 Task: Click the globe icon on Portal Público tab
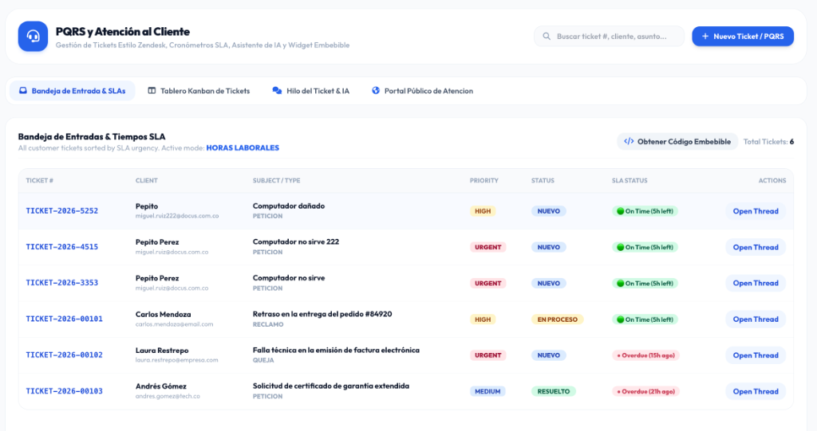click(x=376, y=91)
